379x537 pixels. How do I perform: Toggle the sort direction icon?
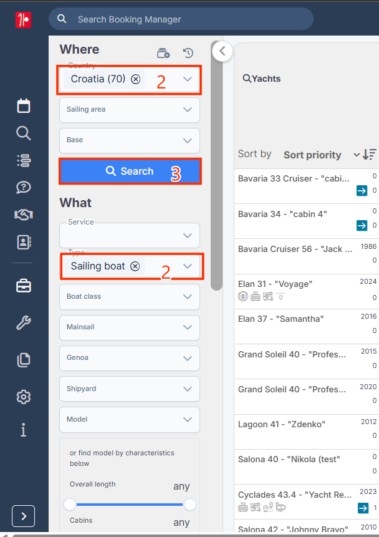click(x=370, y=155)
